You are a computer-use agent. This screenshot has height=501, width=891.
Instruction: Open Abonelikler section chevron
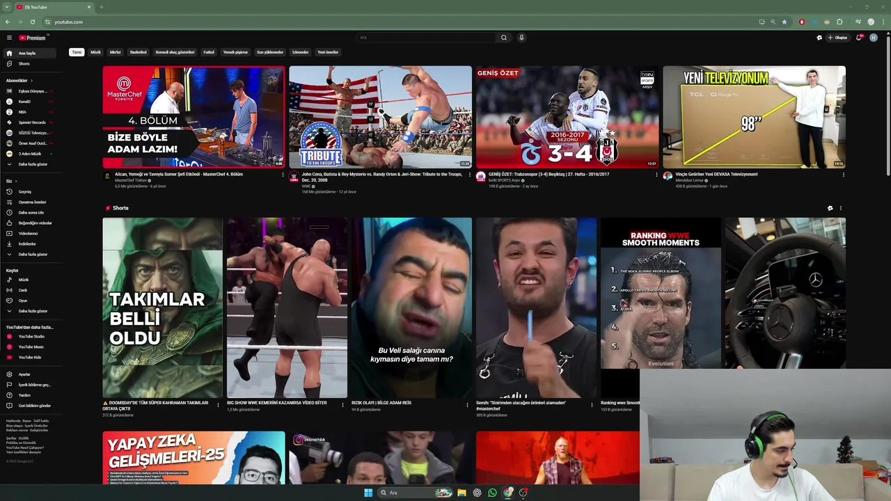tap(32, 80)
